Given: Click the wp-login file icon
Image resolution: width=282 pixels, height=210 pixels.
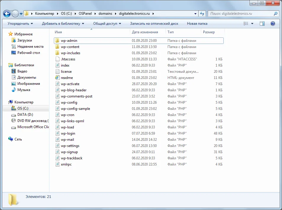Looking at the screenshot, I should pos(57,133).
